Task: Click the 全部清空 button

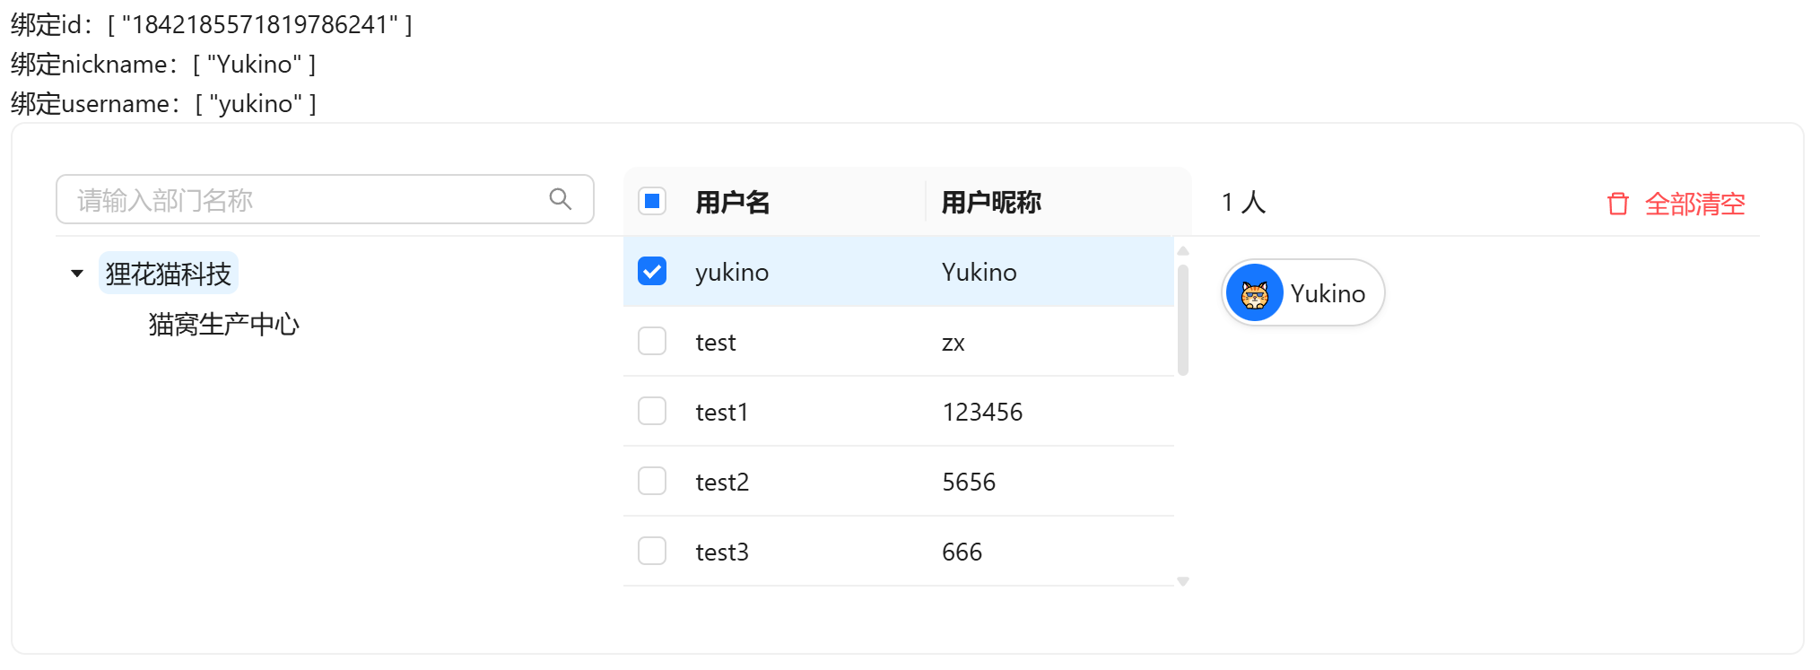Action: pyautogui.click(x=1694, y=204)
